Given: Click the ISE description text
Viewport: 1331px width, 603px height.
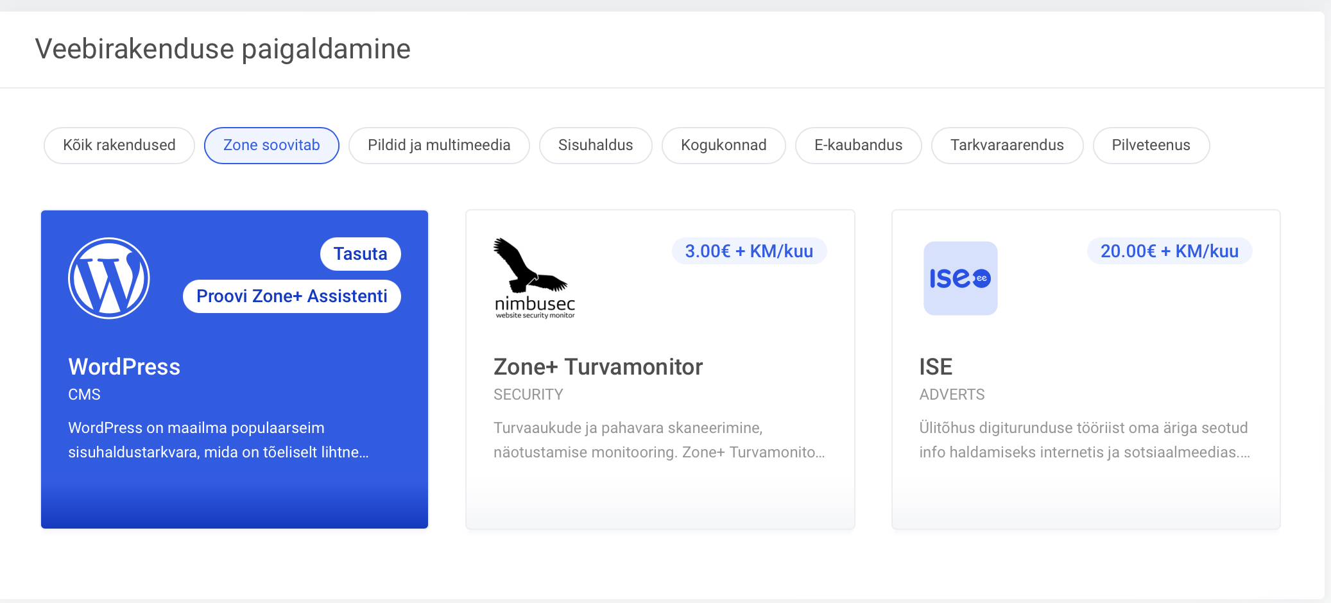Looking at the screenshot, I should coord(1085,440).
